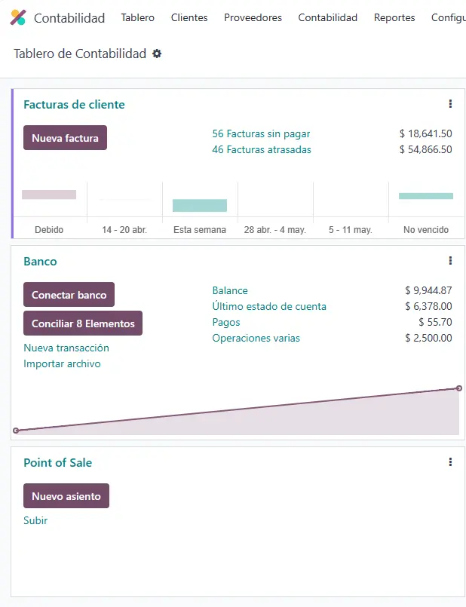Screen dimensions: 466x607
Task: Click the Nueva factura button
Action: coord(65,138)
